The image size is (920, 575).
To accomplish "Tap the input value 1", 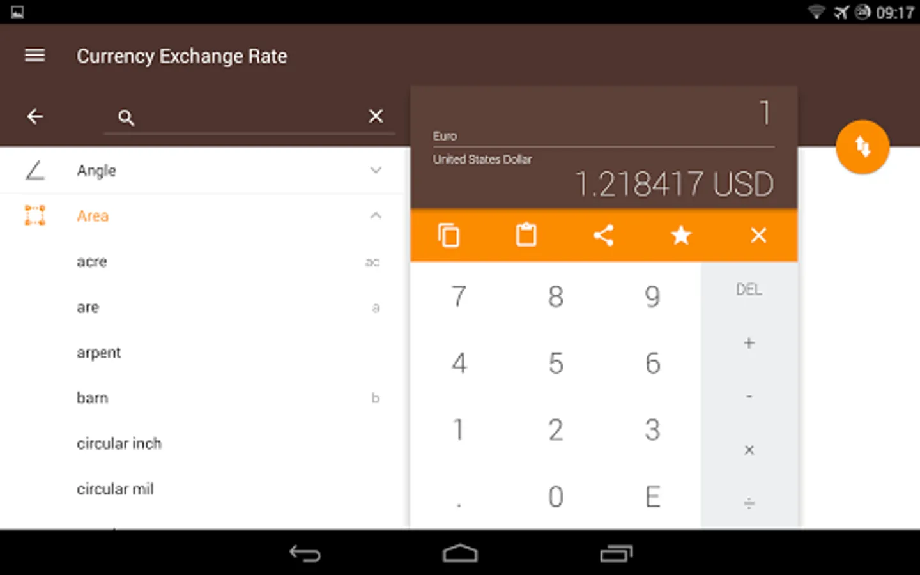I will pos(765,112).
